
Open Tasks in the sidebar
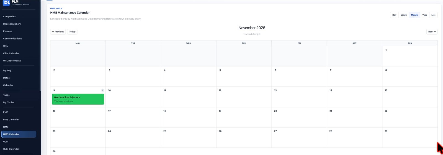click(x=6, y=95)
